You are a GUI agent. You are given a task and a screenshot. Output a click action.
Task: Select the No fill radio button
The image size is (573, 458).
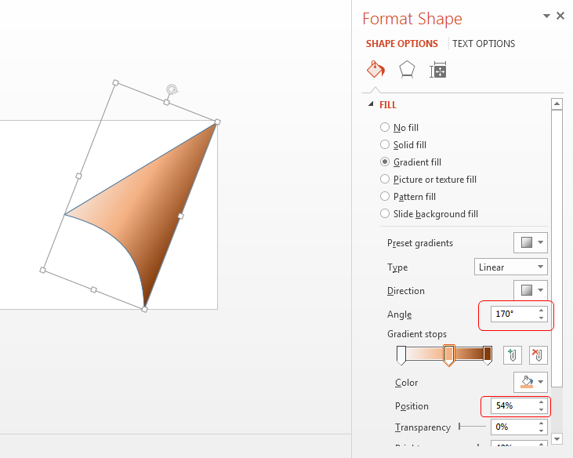(385, 127)
